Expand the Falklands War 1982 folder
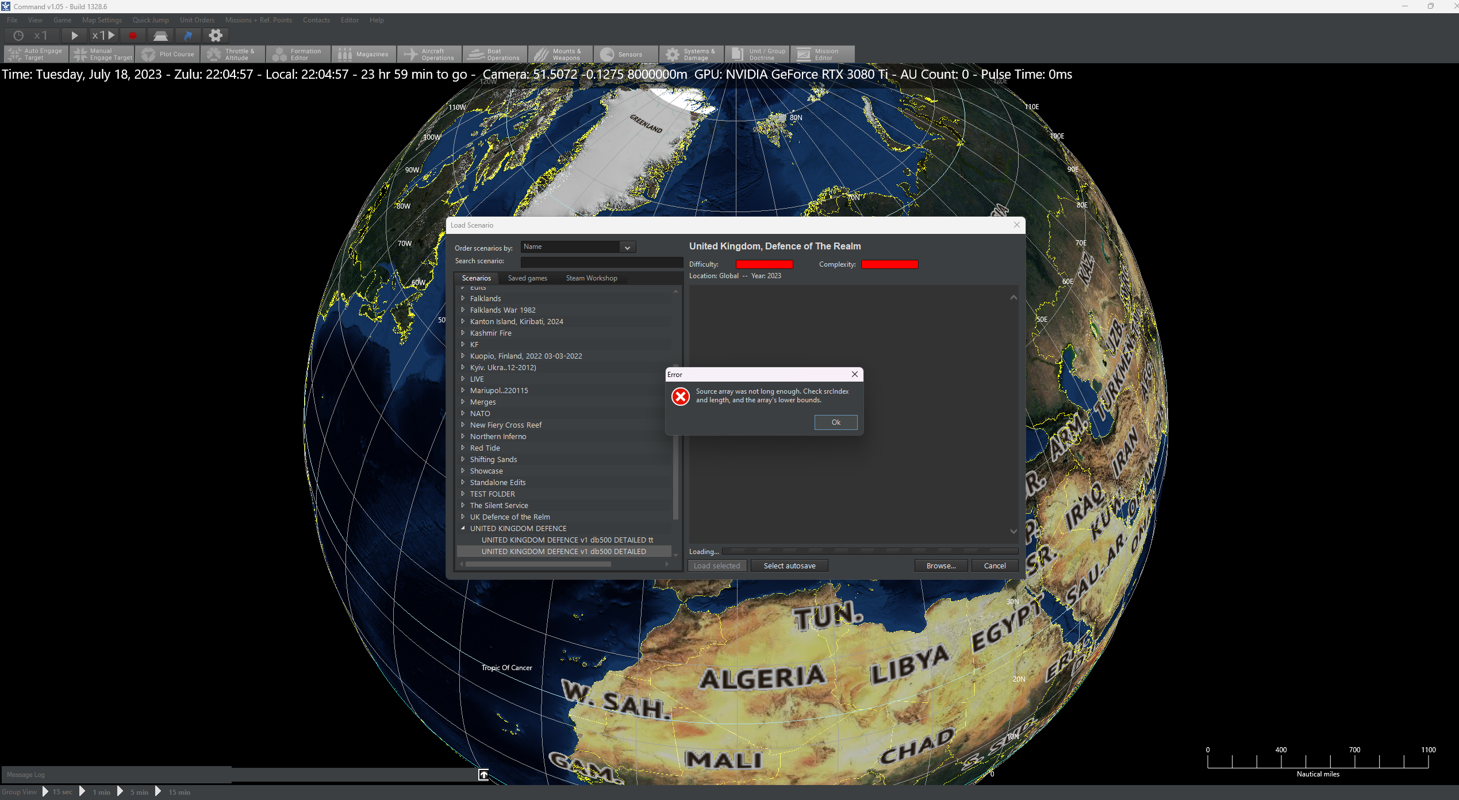 coord(463,310)
